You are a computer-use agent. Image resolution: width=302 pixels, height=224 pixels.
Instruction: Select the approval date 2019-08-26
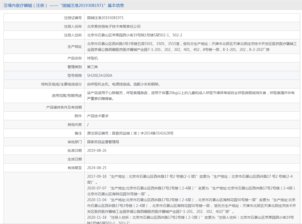(97, 151)
